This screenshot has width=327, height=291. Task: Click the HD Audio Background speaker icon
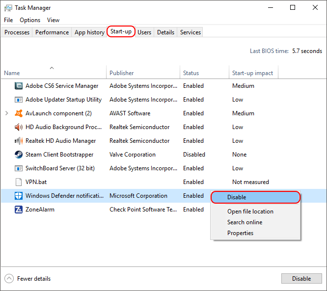(x=19, y=127)
